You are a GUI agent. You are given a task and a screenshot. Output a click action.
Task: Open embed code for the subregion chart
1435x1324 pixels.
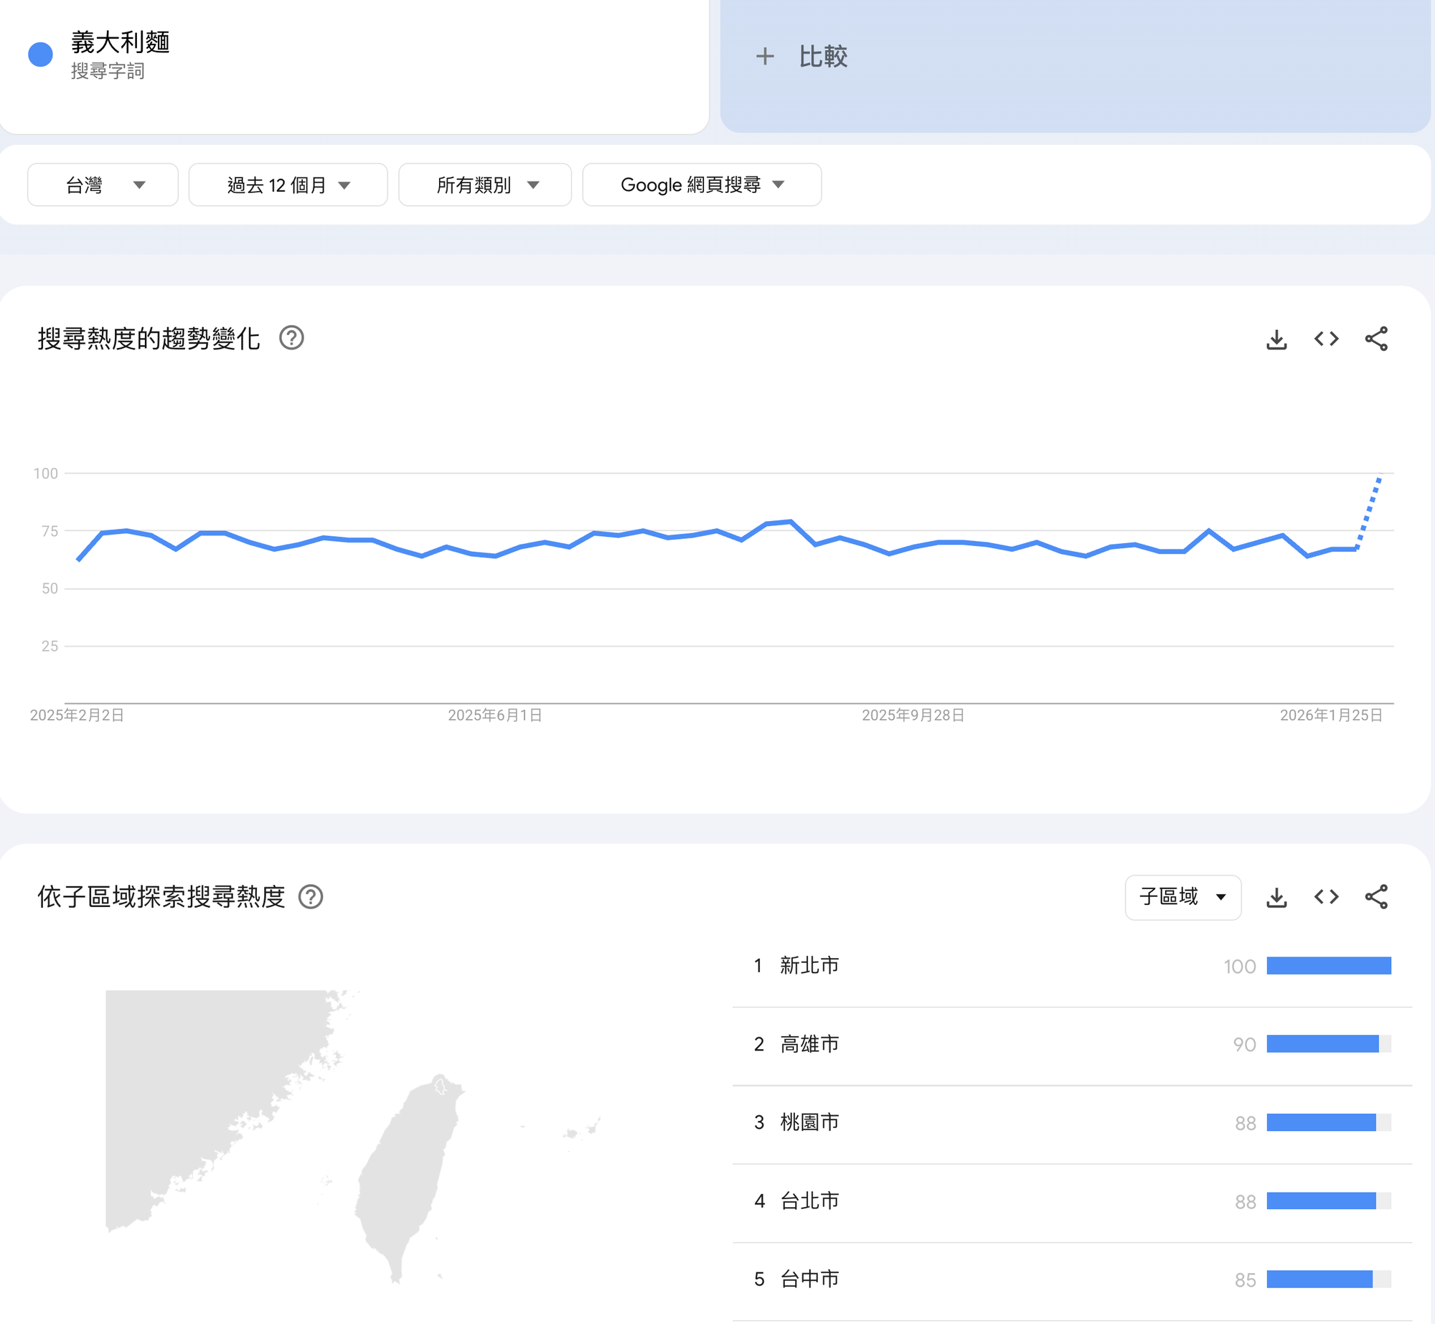pyautogui.click(x=1327, y=897)
